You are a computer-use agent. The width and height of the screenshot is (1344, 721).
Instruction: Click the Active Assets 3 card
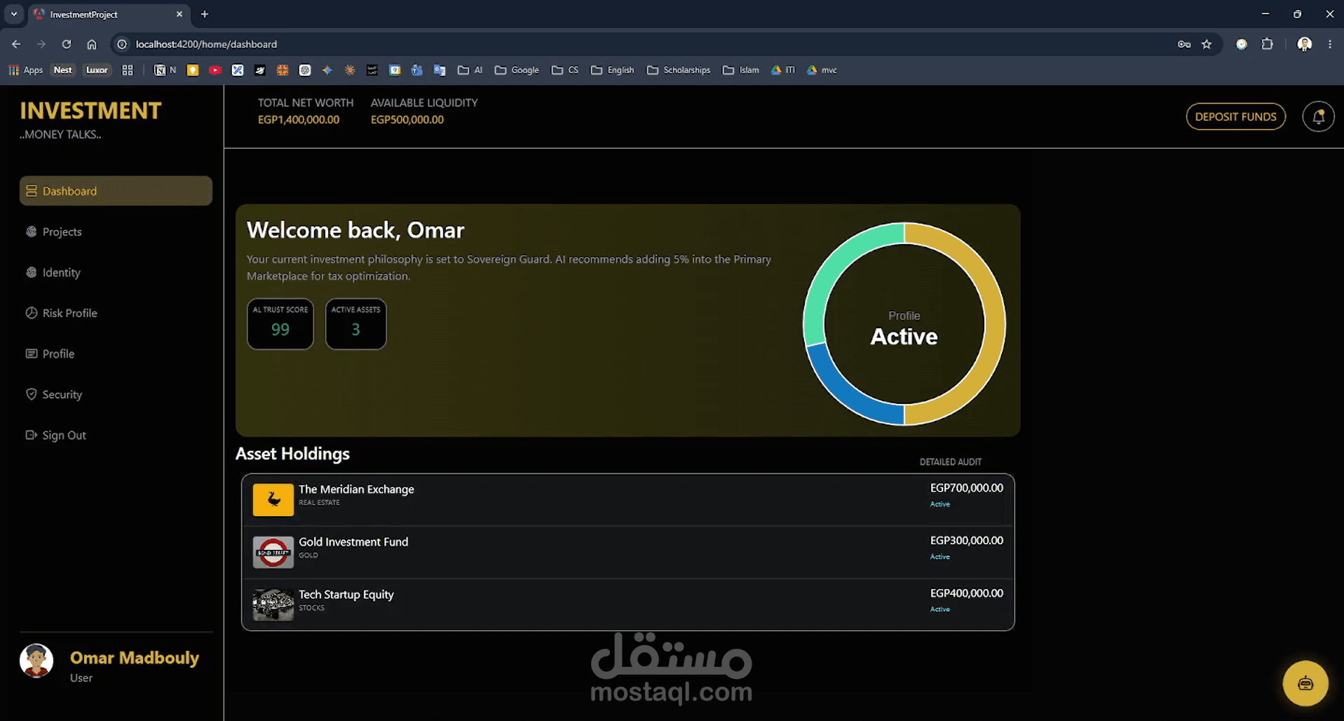tap(355, 323)
